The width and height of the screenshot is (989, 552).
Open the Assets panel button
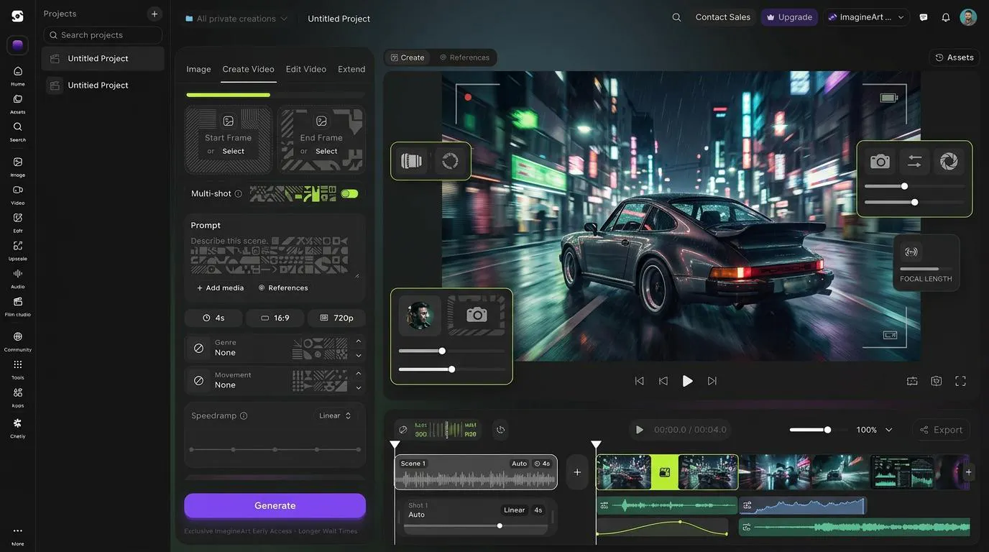(x=954, y=57)
